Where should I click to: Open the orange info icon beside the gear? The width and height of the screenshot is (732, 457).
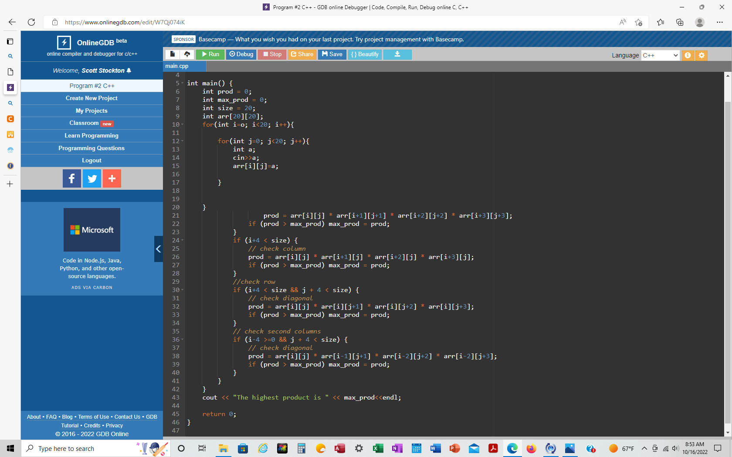(x=688, y=55)
